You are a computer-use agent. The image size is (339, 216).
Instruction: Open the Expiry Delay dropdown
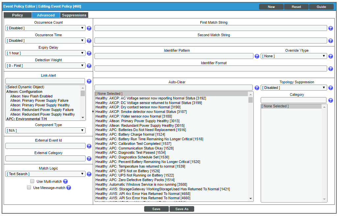point(45,53)
